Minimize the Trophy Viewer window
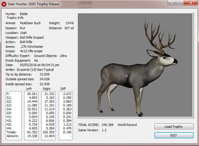This screenshot has height=146, width=199. pos(172,3)
